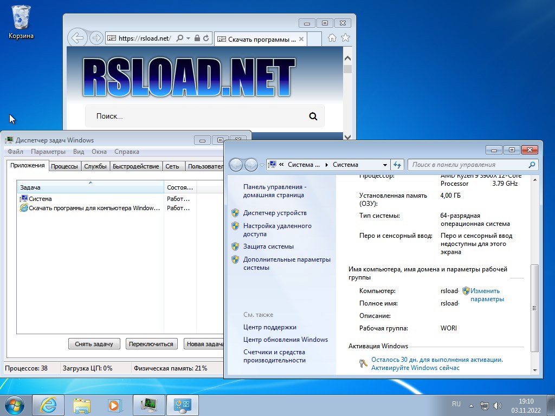Click the search magnifier on rsload.net
Screen dimensions: 555x416
coord(313,116)
